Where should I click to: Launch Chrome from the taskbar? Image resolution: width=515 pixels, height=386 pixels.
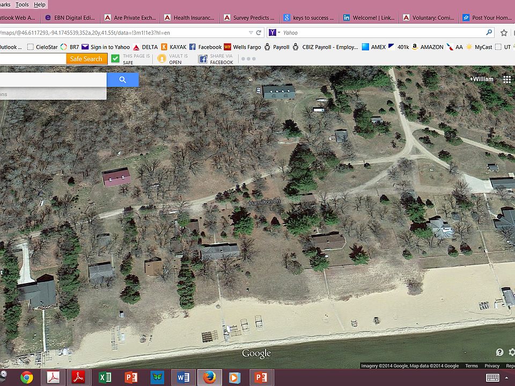click(x=27, y=377)
